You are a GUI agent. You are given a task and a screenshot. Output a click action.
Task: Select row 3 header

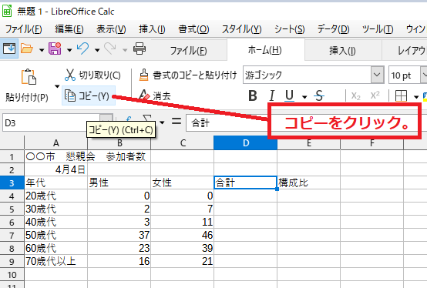(x=12, y=183)
